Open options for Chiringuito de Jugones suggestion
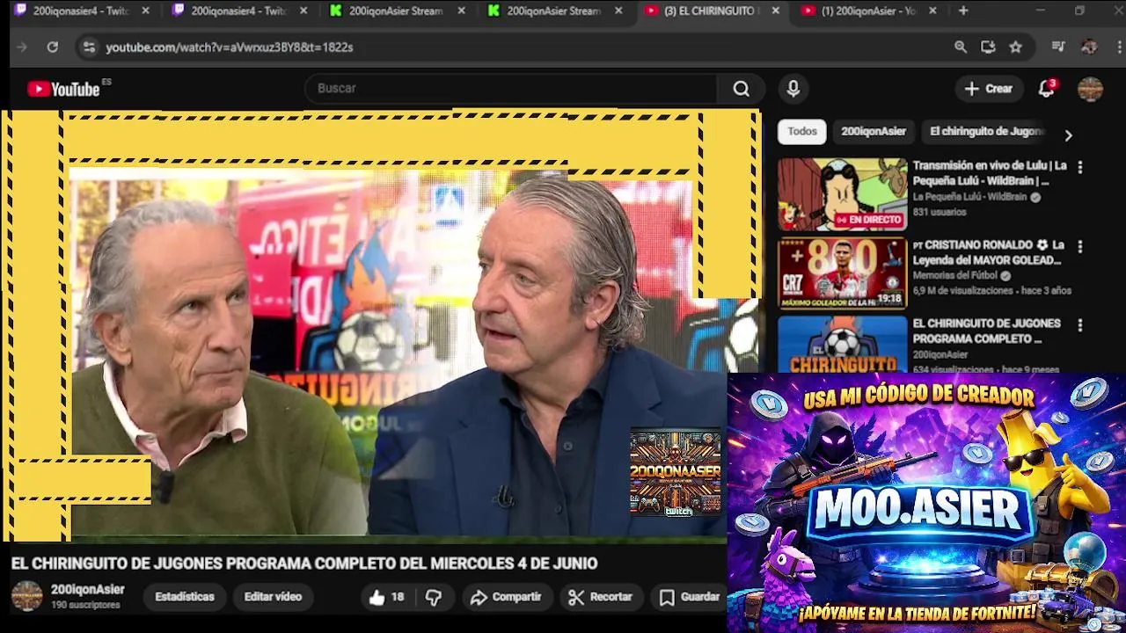The image size is (1126, 633). coord(1080,325)
